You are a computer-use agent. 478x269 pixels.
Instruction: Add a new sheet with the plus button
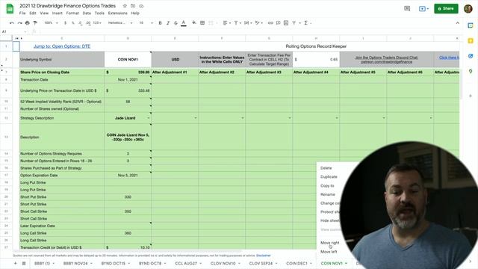15,263
